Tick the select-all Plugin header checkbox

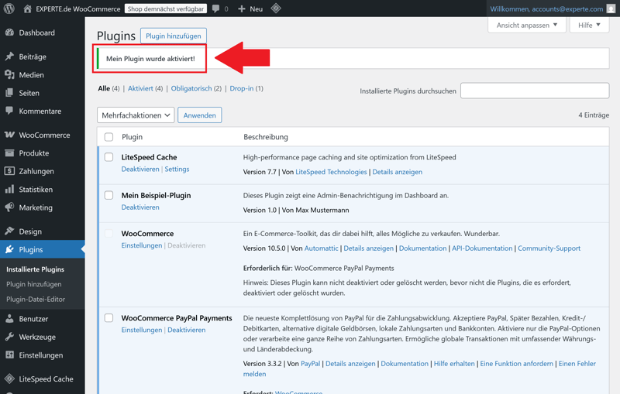[108, 137]
